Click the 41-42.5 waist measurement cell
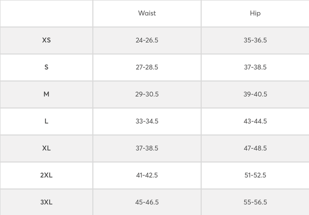309x215 pixels. [147, 175]
